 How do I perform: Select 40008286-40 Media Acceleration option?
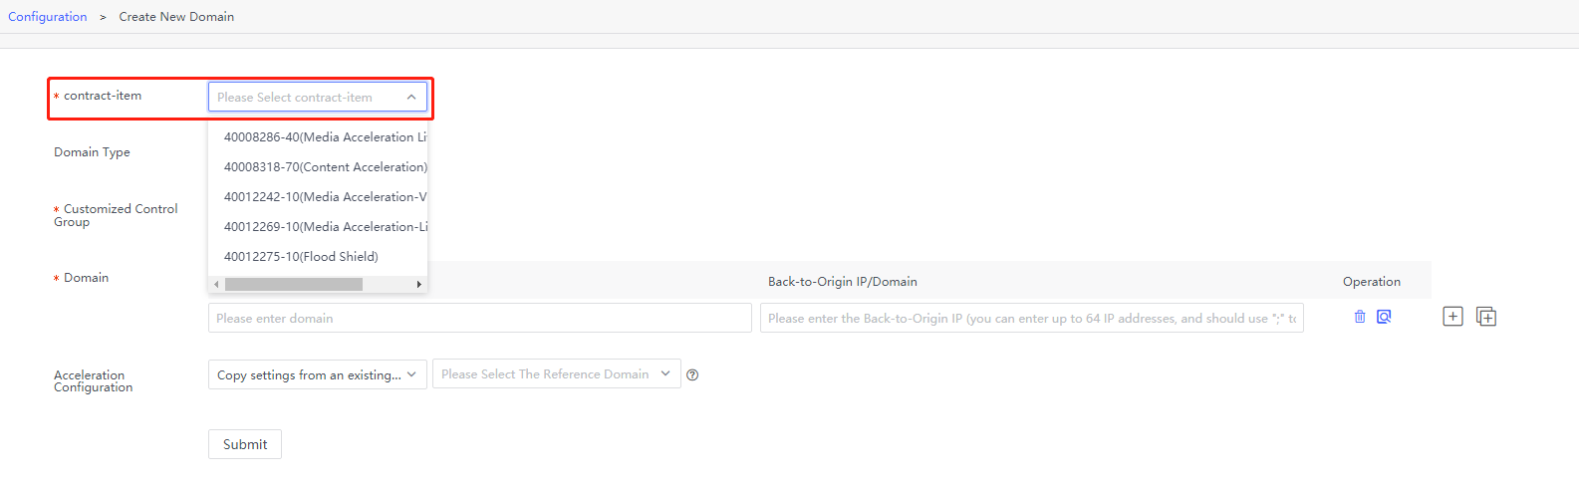(324, 137)
